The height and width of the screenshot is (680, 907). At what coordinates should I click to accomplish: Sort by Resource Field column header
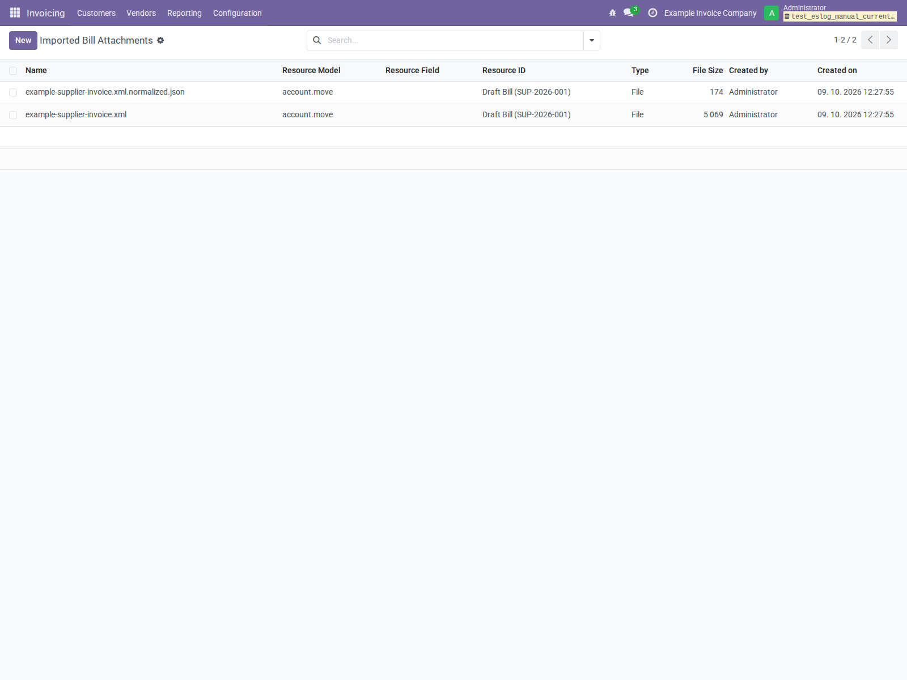pyautogui.click(x=412, y=70)
